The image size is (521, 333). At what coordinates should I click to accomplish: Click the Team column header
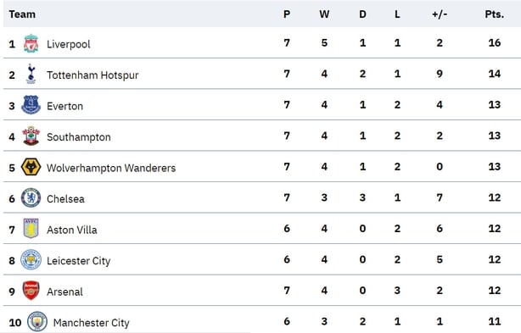(22, 14)
